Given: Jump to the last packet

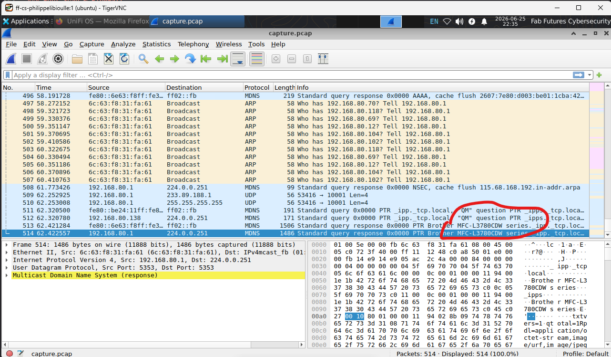Looking at the screenshot, I should pyautogui.click(x=222, y=59).
